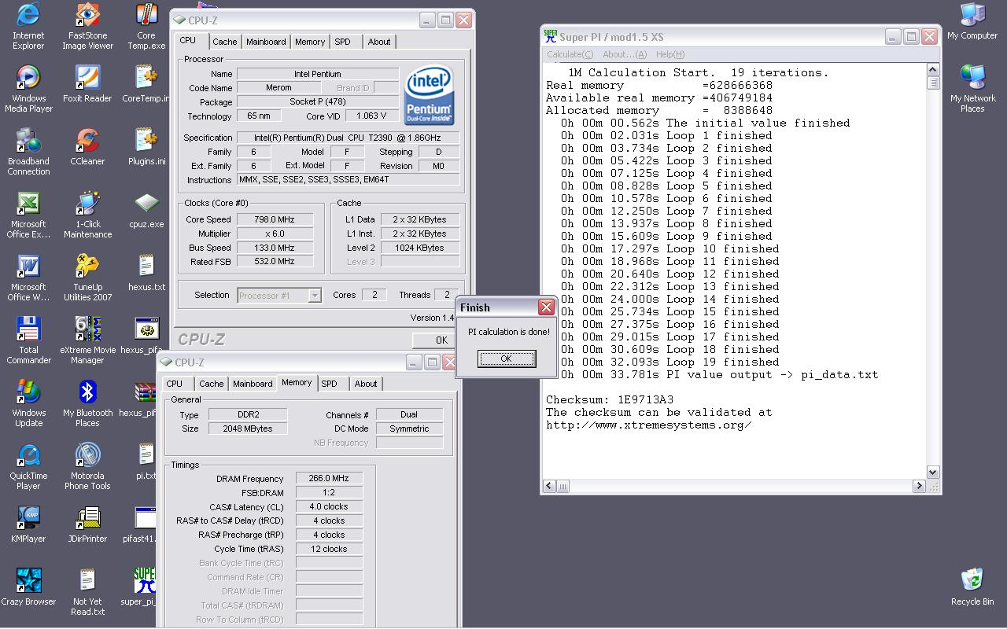Open About menu in Super PI

pyautogui.click(x=625, y=54)
